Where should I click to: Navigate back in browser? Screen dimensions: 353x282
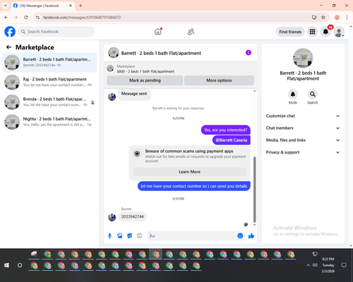tap(6, 18)
